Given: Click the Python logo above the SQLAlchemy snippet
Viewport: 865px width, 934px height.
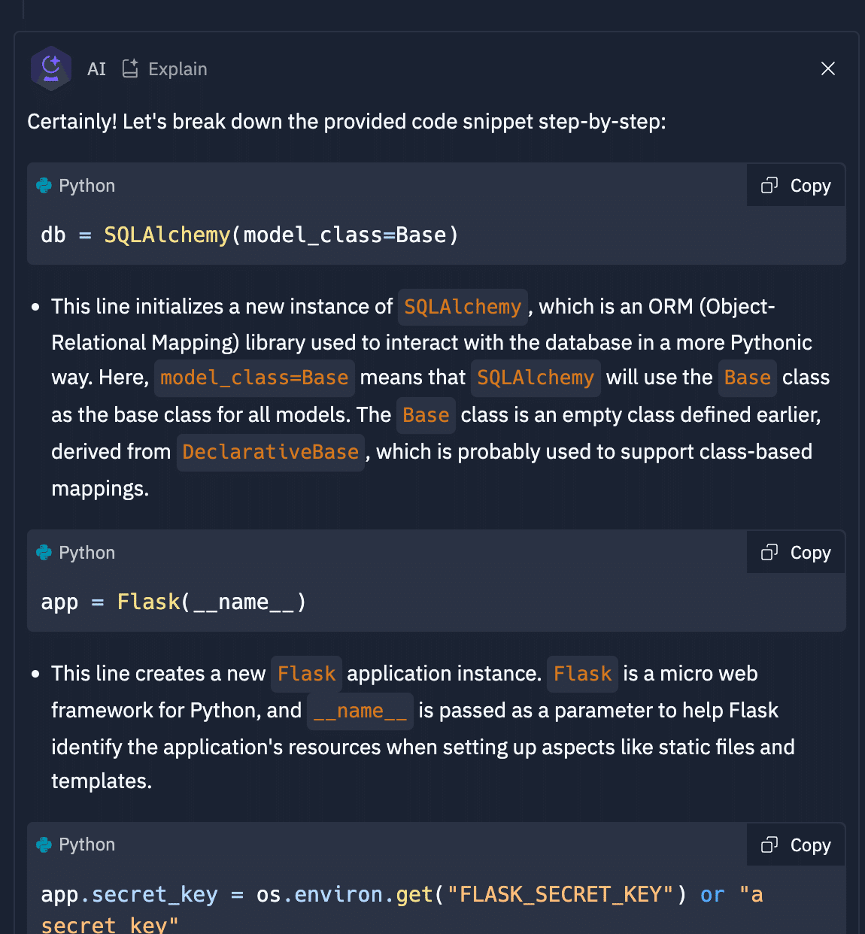Looking at the screenshot, I should point(44,186).
